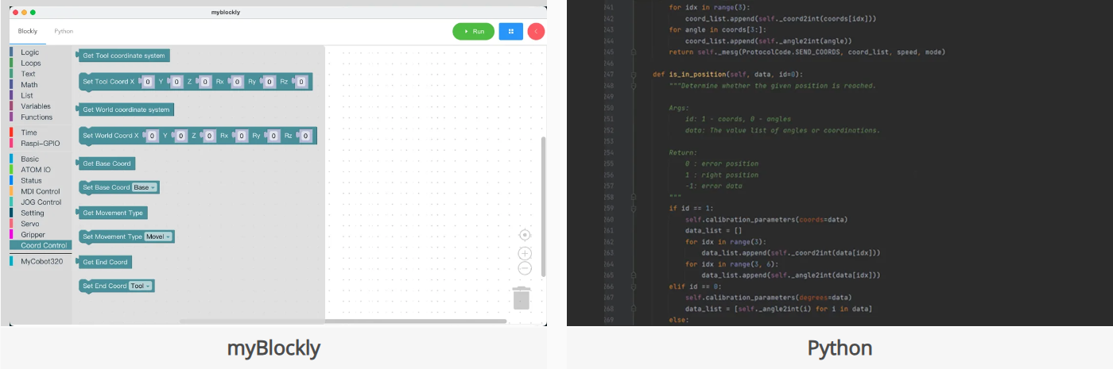The width and height of the screenshot is (1113, 369).
Task: Click the X value in Set Tool Coord
Action: [148, 82]
